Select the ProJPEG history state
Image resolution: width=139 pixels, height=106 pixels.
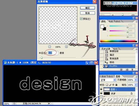click(x=119, y=66)
